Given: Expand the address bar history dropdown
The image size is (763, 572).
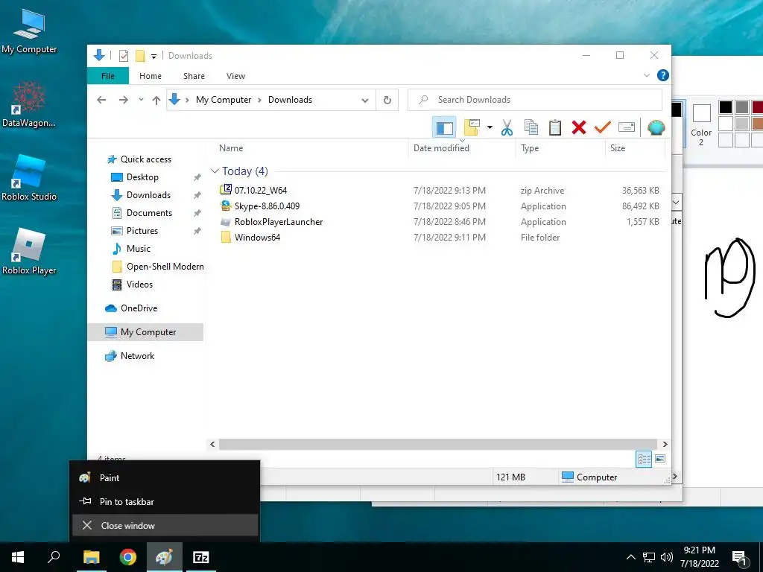Looking at the screenshot, I should [x=365, y=101].
